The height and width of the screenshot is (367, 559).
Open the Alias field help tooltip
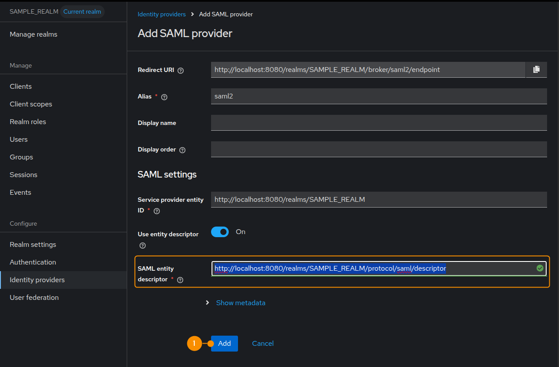164,97
